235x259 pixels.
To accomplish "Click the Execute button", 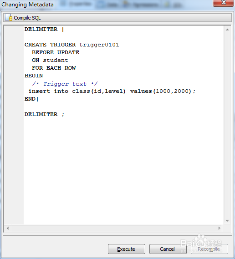I will (x=127, y=249).
